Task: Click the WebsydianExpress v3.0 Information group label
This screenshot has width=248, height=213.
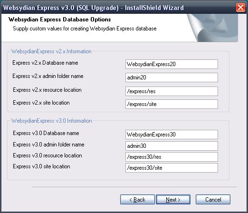Action: pos(52,121)
